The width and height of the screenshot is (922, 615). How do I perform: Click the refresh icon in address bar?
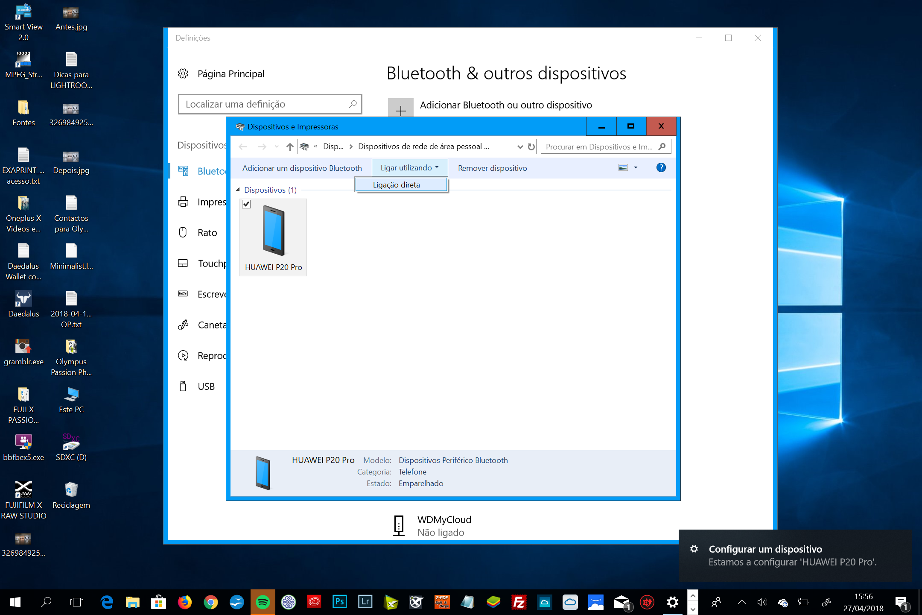tap(531, 146)
